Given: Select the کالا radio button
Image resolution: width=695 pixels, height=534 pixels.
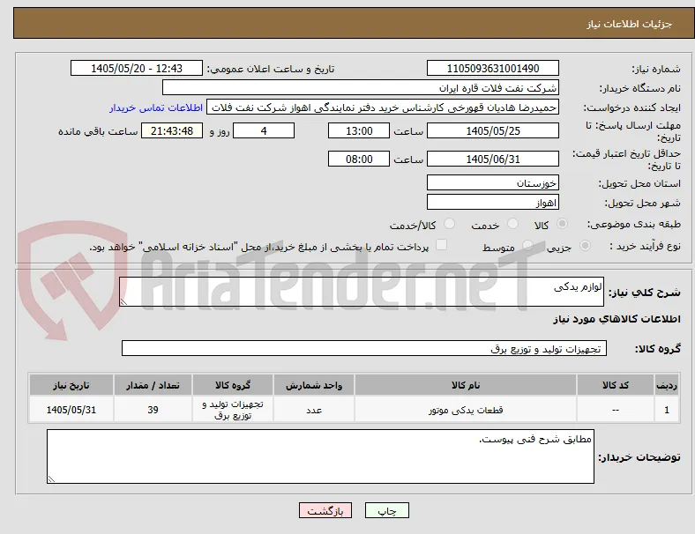Looking at the screenshot, I should [x=562, y=224].
